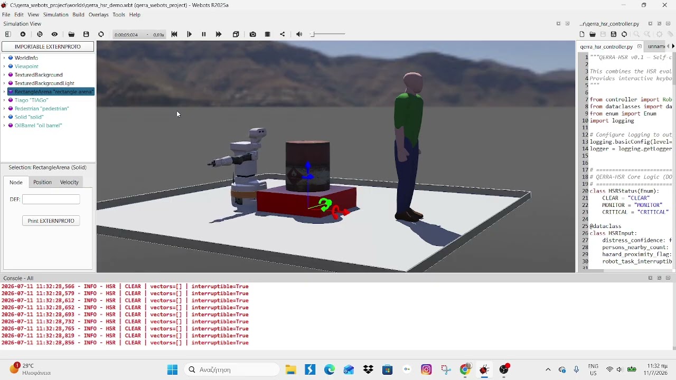Create a new text file in editor
The height and width of the screenshot is (380, 676).
click(x=582, y=34)
